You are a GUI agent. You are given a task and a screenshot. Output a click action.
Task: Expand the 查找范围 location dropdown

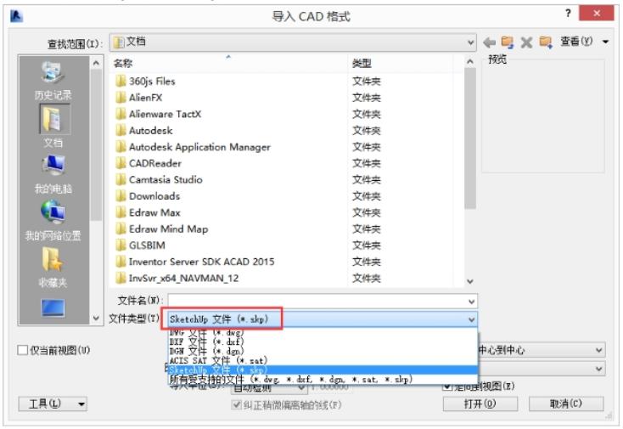point(470,42)
